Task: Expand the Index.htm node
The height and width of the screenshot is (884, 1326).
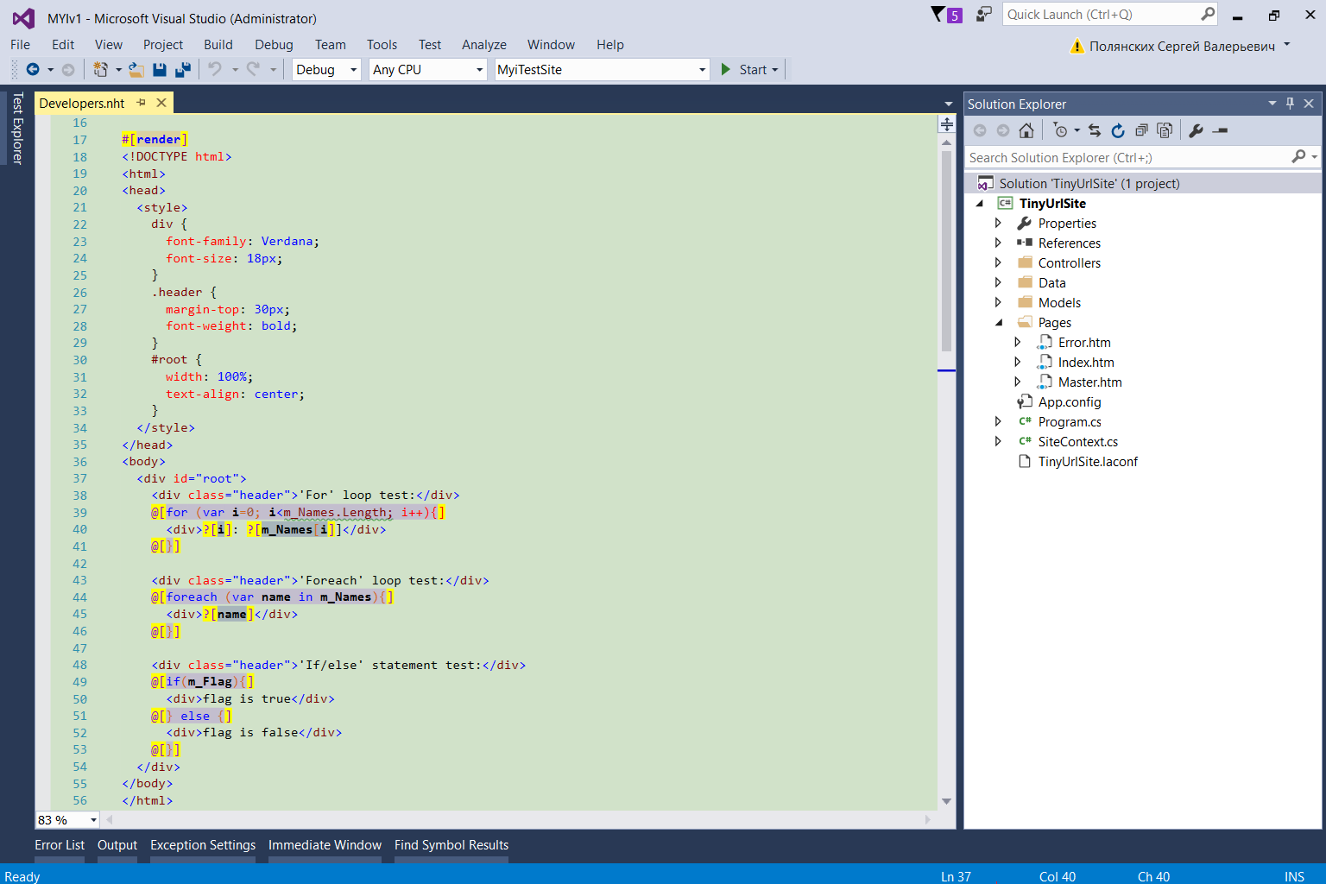Action: pyautogui.click(x=1017, y=362)
